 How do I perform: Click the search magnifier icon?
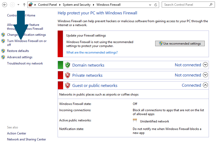pyautogui.click(x=211, y=5)
